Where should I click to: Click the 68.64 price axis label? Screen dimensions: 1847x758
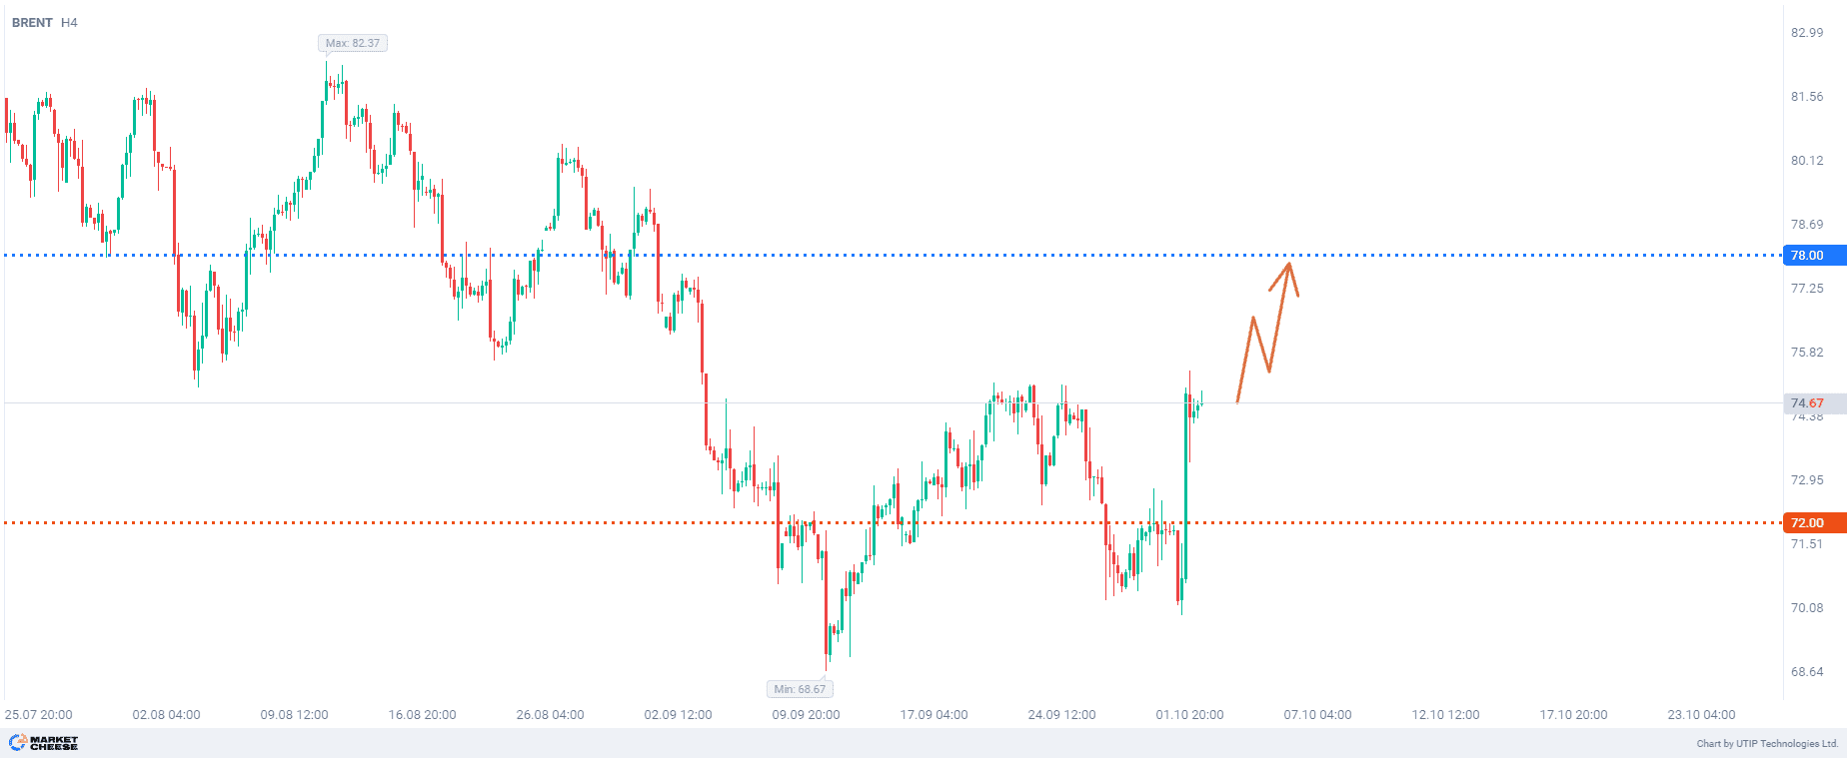[1807, 672]
